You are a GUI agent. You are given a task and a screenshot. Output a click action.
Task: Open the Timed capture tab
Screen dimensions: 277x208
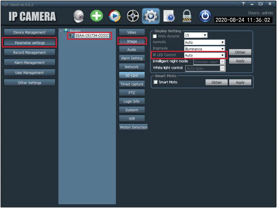click(132, 84)
